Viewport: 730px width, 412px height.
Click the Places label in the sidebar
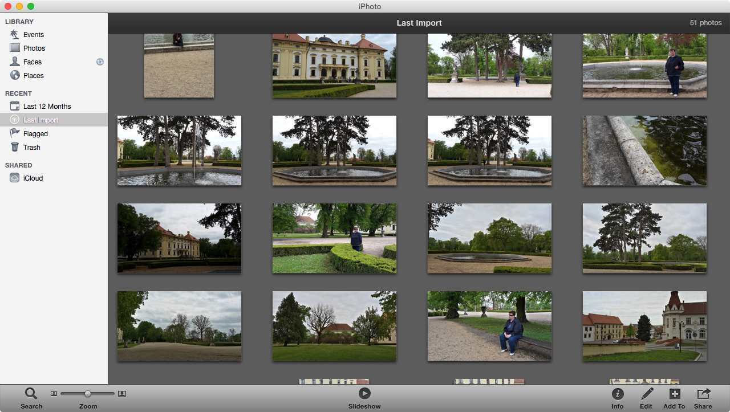click(x=34, y=76)
